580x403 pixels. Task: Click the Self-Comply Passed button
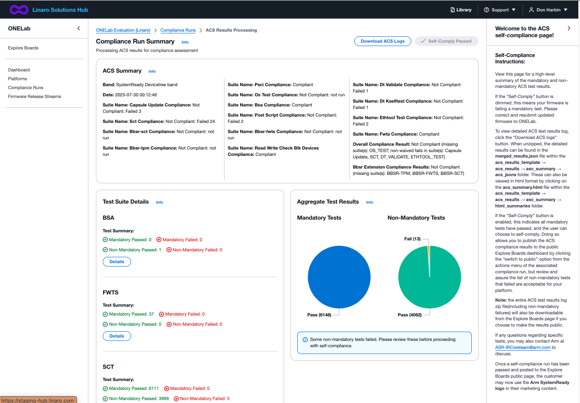(x=447, y=41)
